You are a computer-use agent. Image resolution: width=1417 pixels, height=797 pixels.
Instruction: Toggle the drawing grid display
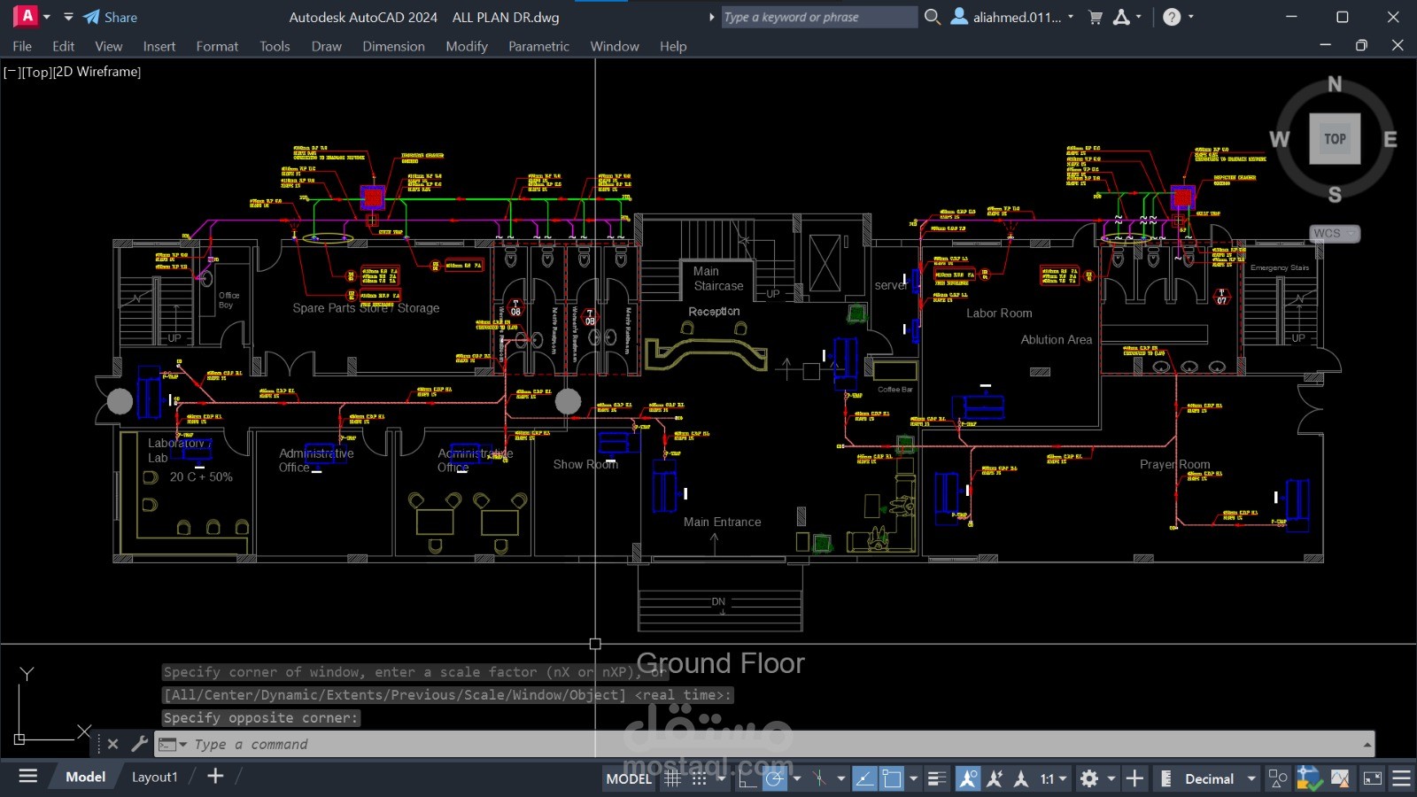tap(673, 778)
